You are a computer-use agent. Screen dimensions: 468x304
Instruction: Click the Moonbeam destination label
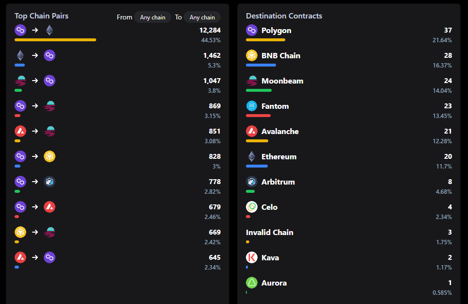(282, 81)
